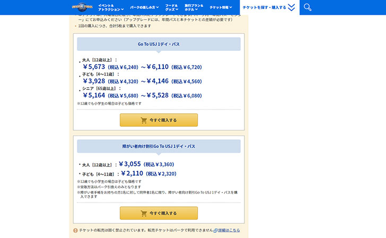
Task: Expand the フード&グッズ dropdown
Action: 172,7
